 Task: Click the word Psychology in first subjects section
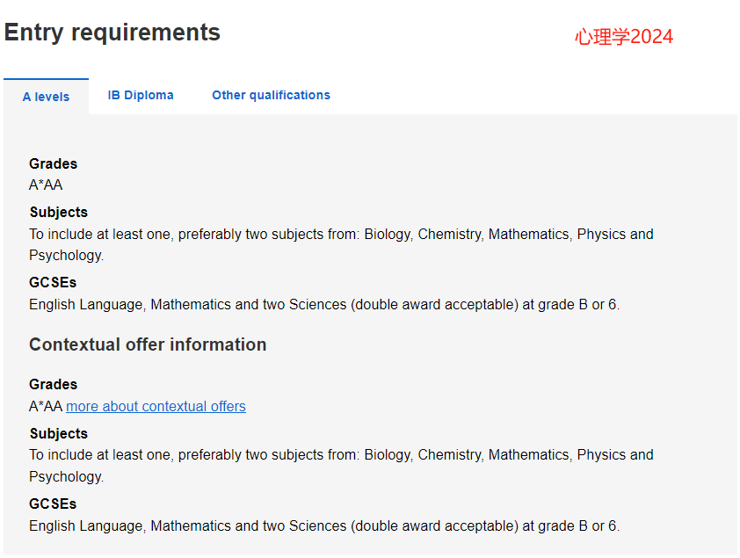click(x=65, y=256)
